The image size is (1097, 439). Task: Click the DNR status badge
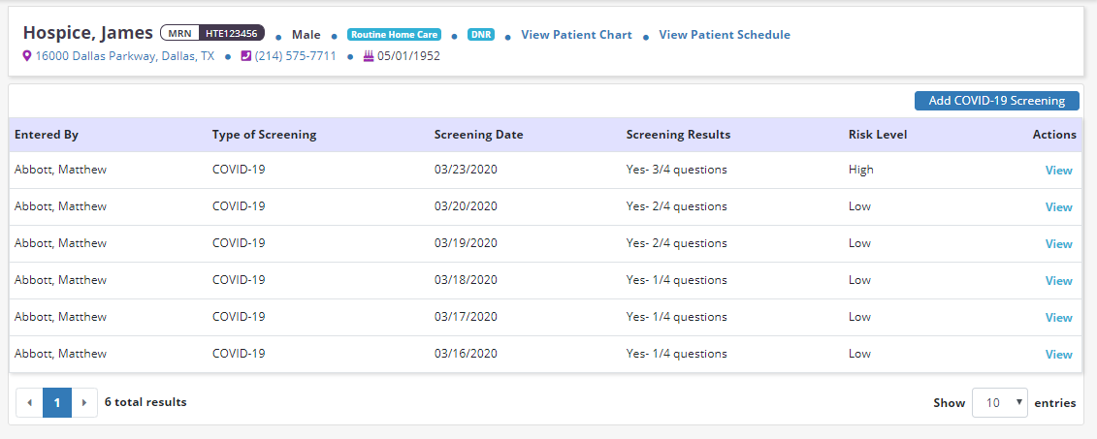click(x=479, y=34)
